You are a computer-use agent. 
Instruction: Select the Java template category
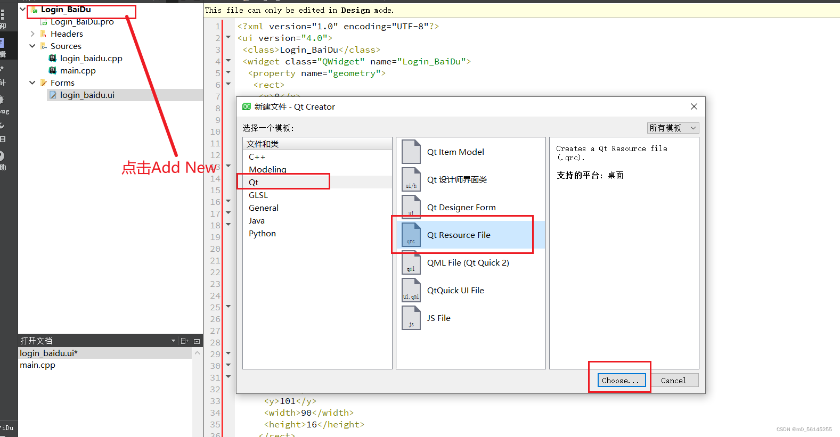[317, 221]
